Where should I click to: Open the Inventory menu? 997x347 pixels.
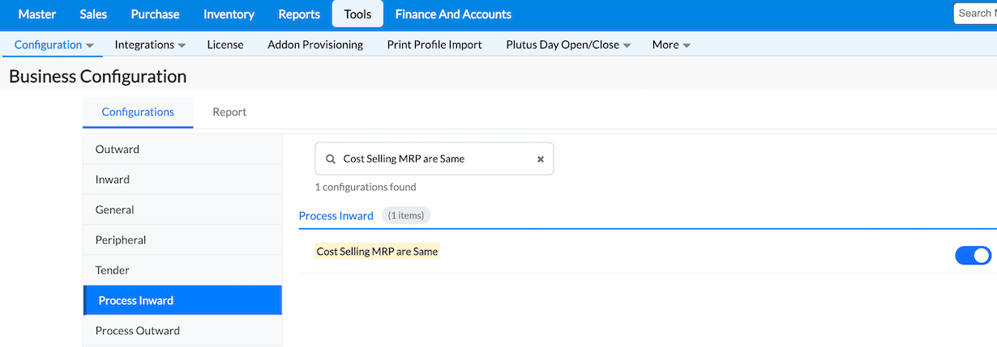click(229, 14)
